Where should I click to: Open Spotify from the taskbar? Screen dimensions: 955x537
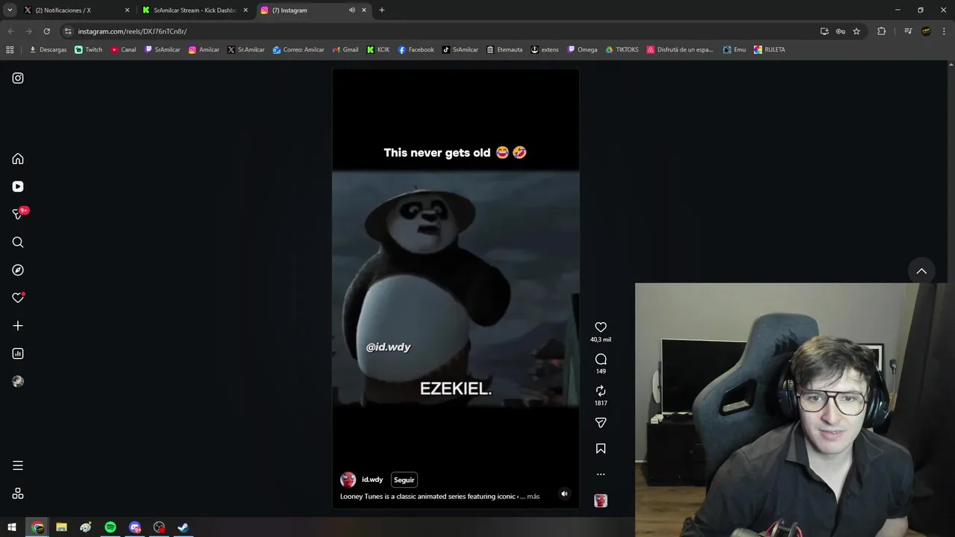click(x=110, y=527)
